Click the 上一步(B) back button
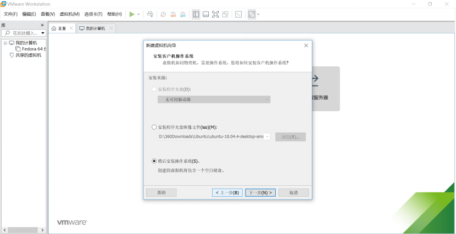The image size is (456, 234). click(227, 192)
